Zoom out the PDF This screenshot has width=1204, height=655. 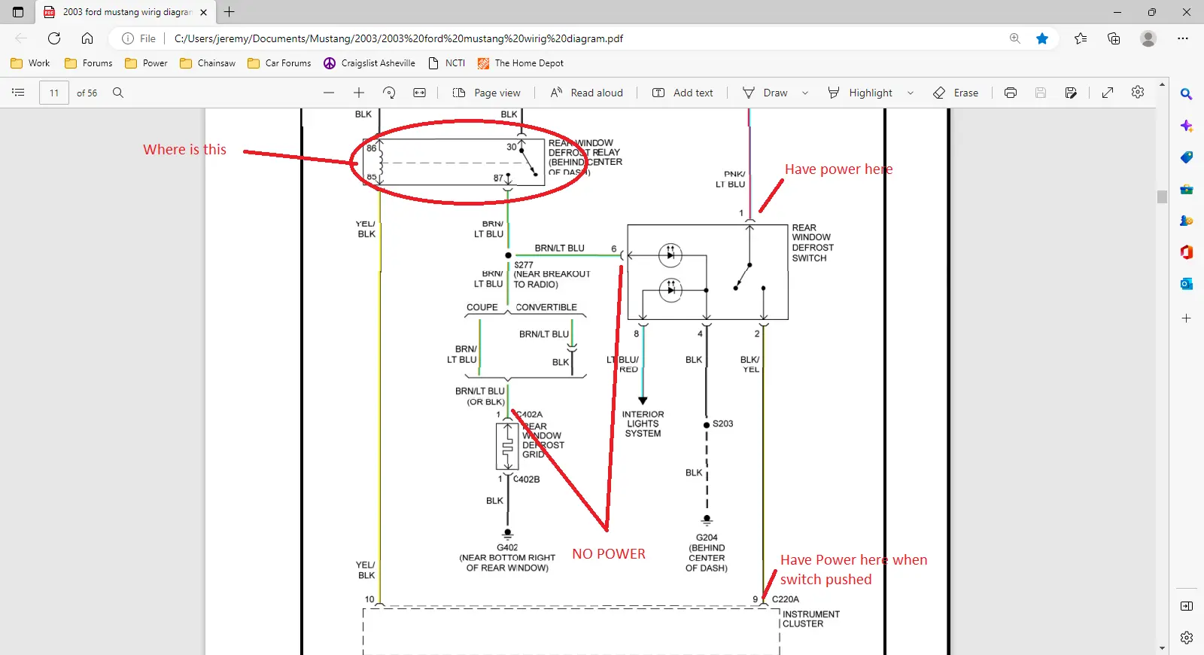[x=329, y=93]
